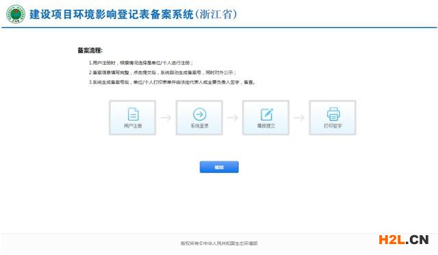438x255 pixels.
Task: Click instruction line one about user registration
Action: 141,63
